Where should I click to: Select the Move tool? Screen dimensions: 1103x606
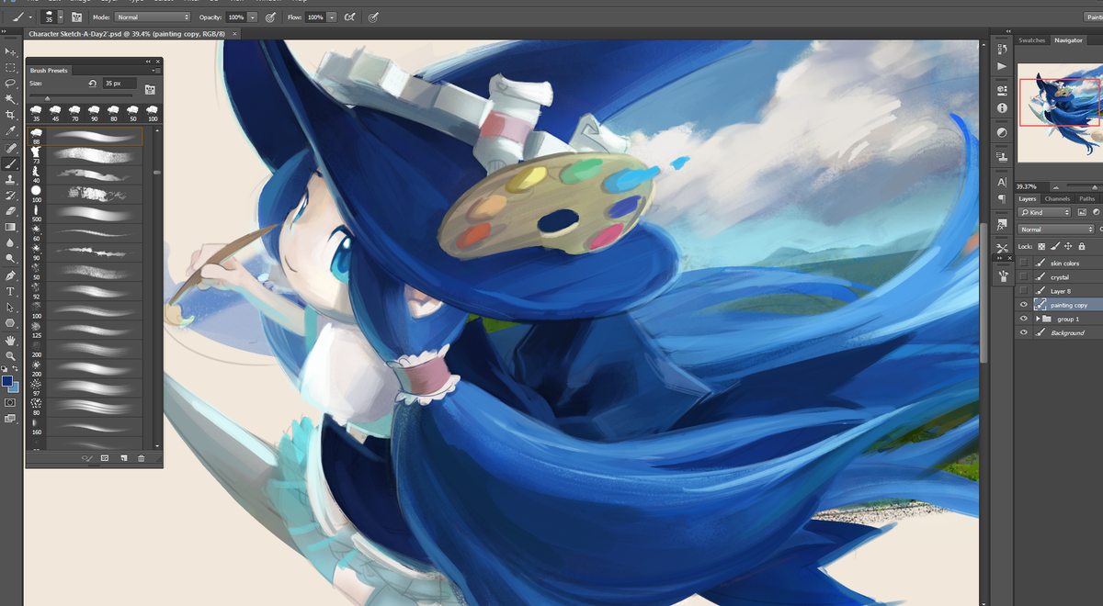coord(10,51)
